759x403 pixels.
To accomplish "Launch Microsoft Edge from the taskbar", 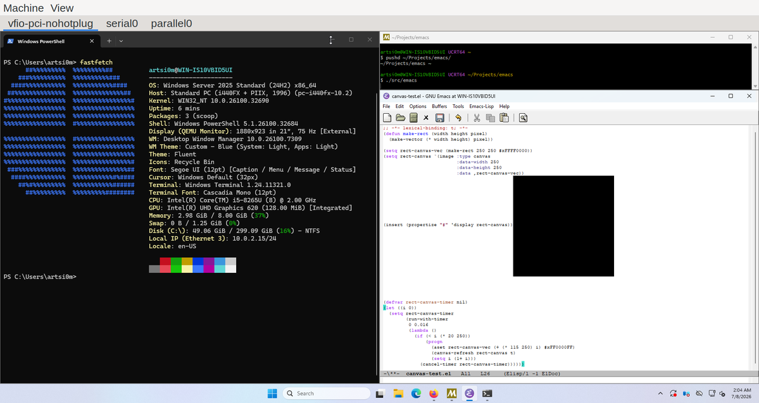I will tap(417, 394).
